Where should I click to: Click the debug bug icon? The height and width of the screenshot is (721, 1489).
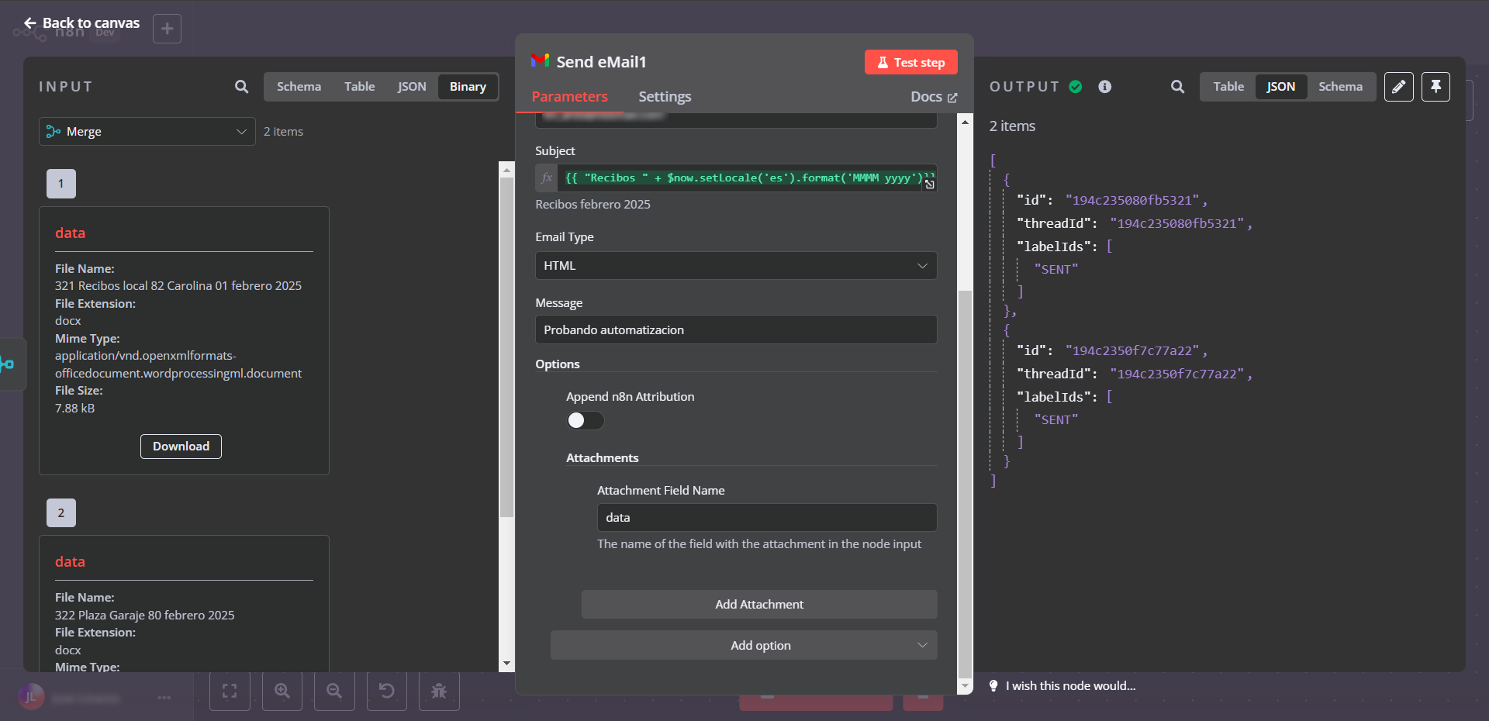click(x=439, y=691)
